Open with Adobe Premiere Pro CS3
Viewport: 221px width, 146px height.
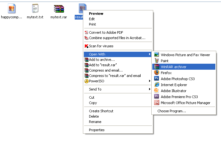click(x=184, y=97)
